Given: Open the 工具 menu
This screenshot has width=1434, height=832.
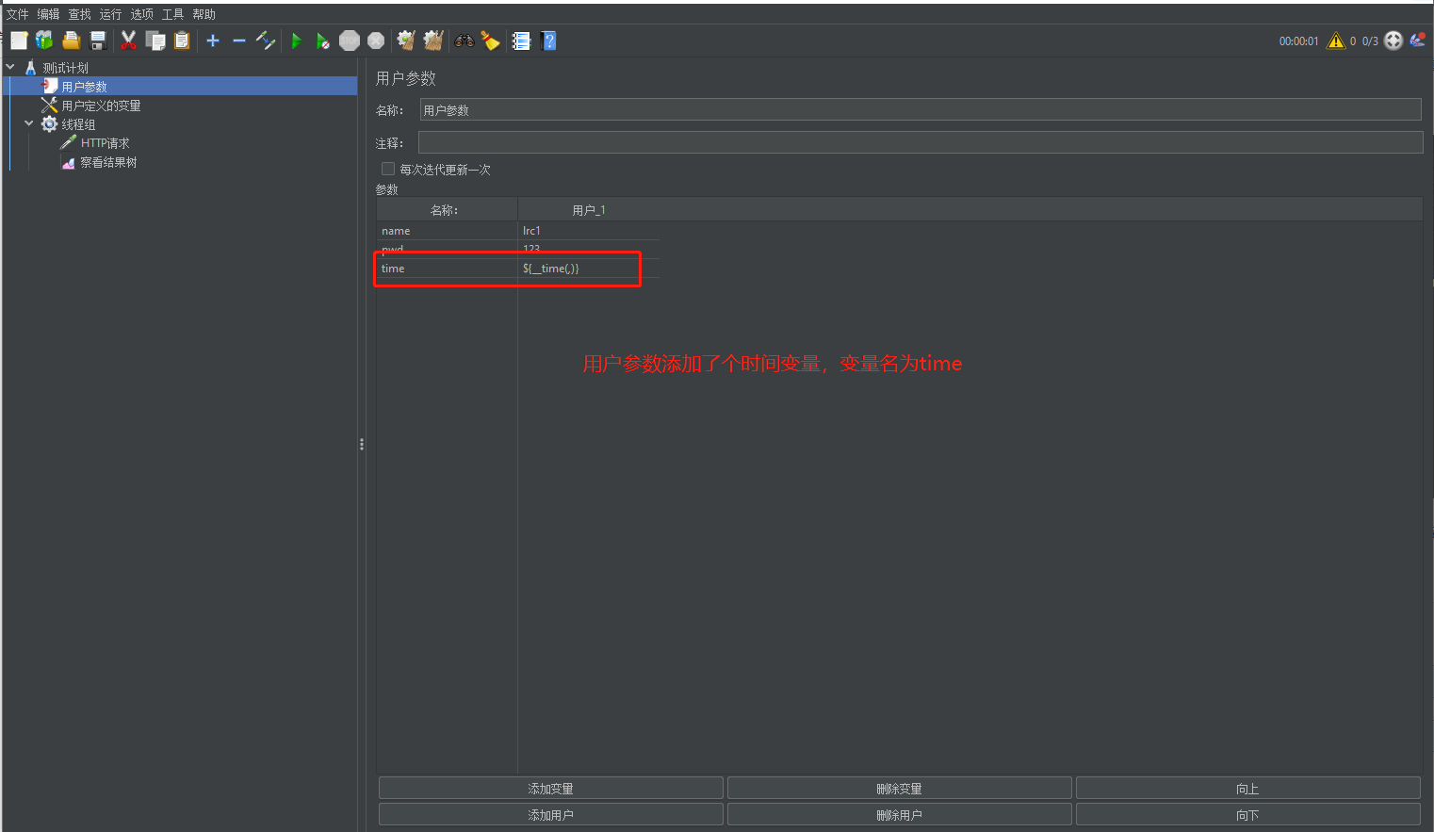Looking at the screenshot, I should tap(173, 14).
